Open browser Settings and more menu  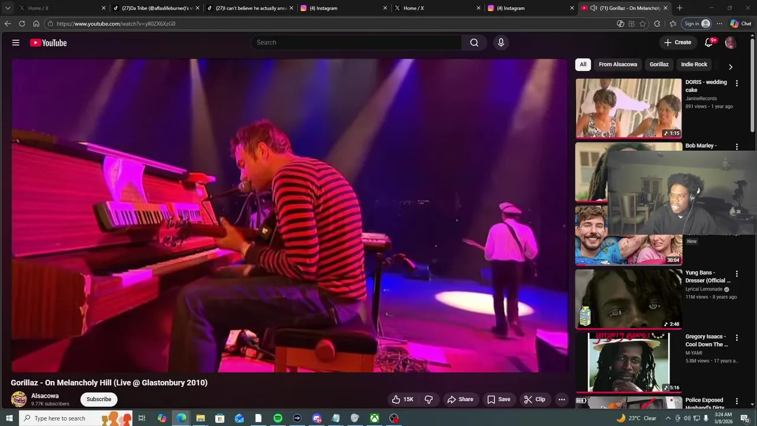click(719, 24)
